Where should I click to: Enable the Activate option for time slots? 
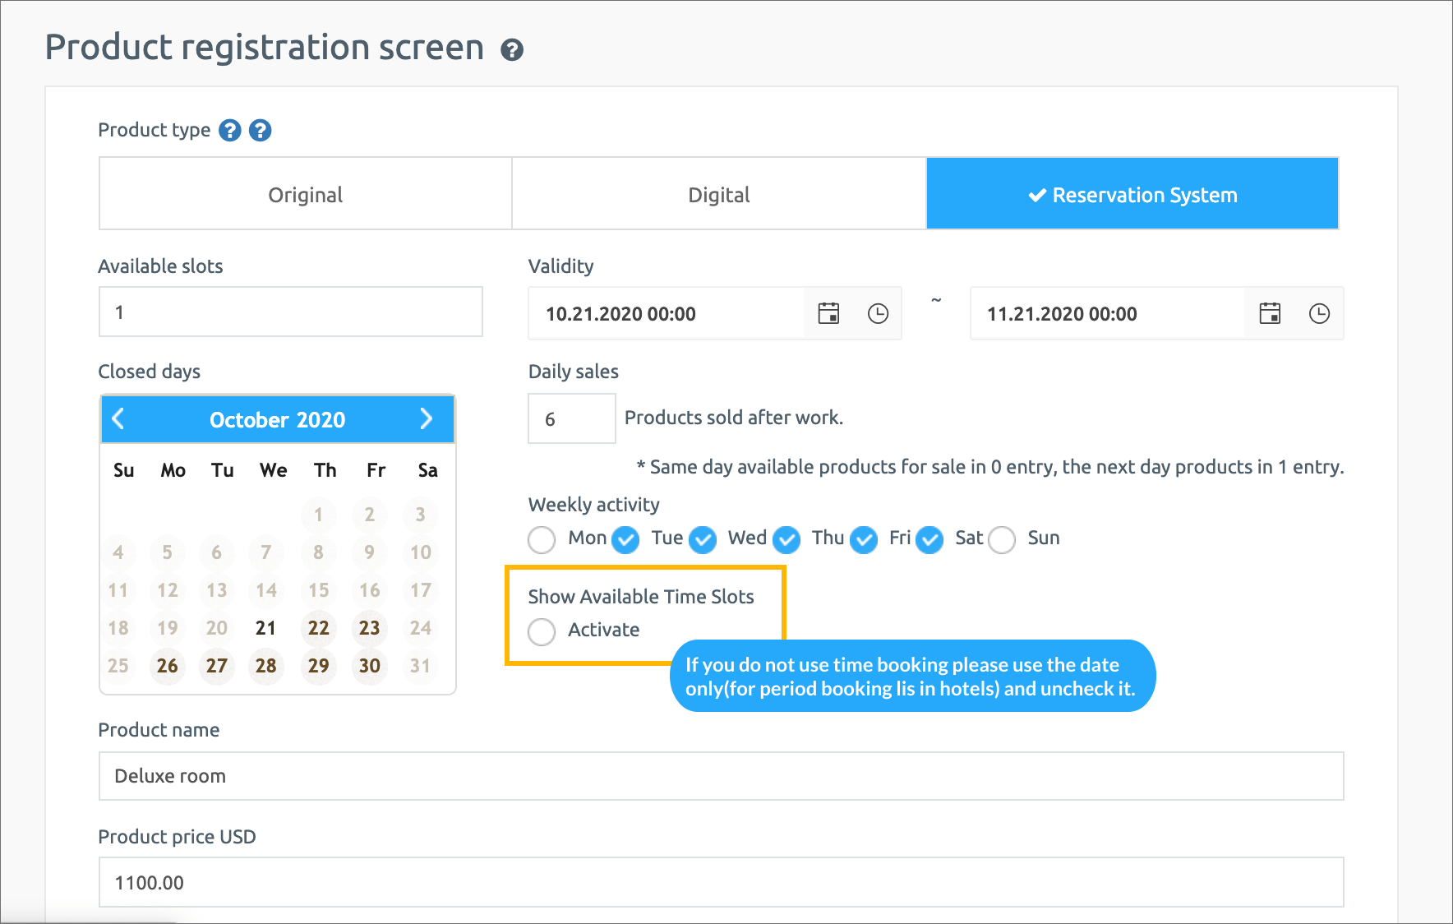coord(542,631)
